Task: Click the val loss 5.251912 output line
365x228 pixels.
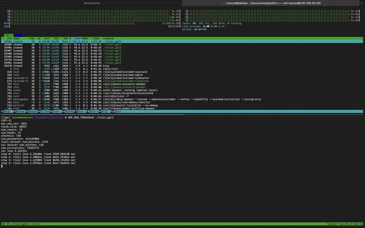Action: 14,151
